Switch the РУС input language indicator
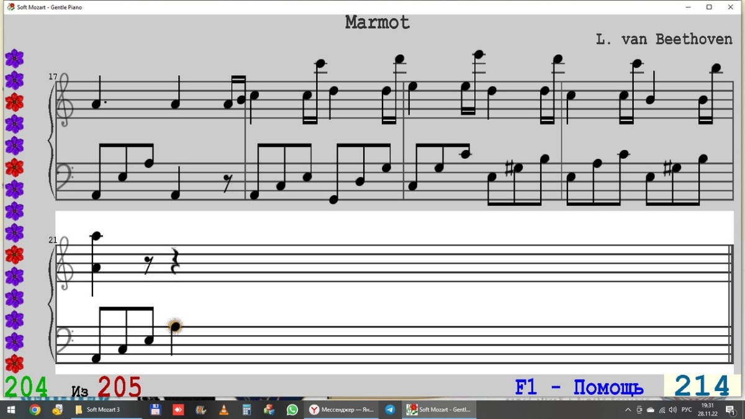The height and width of the screenshot is (419, 745). point(687,410)
